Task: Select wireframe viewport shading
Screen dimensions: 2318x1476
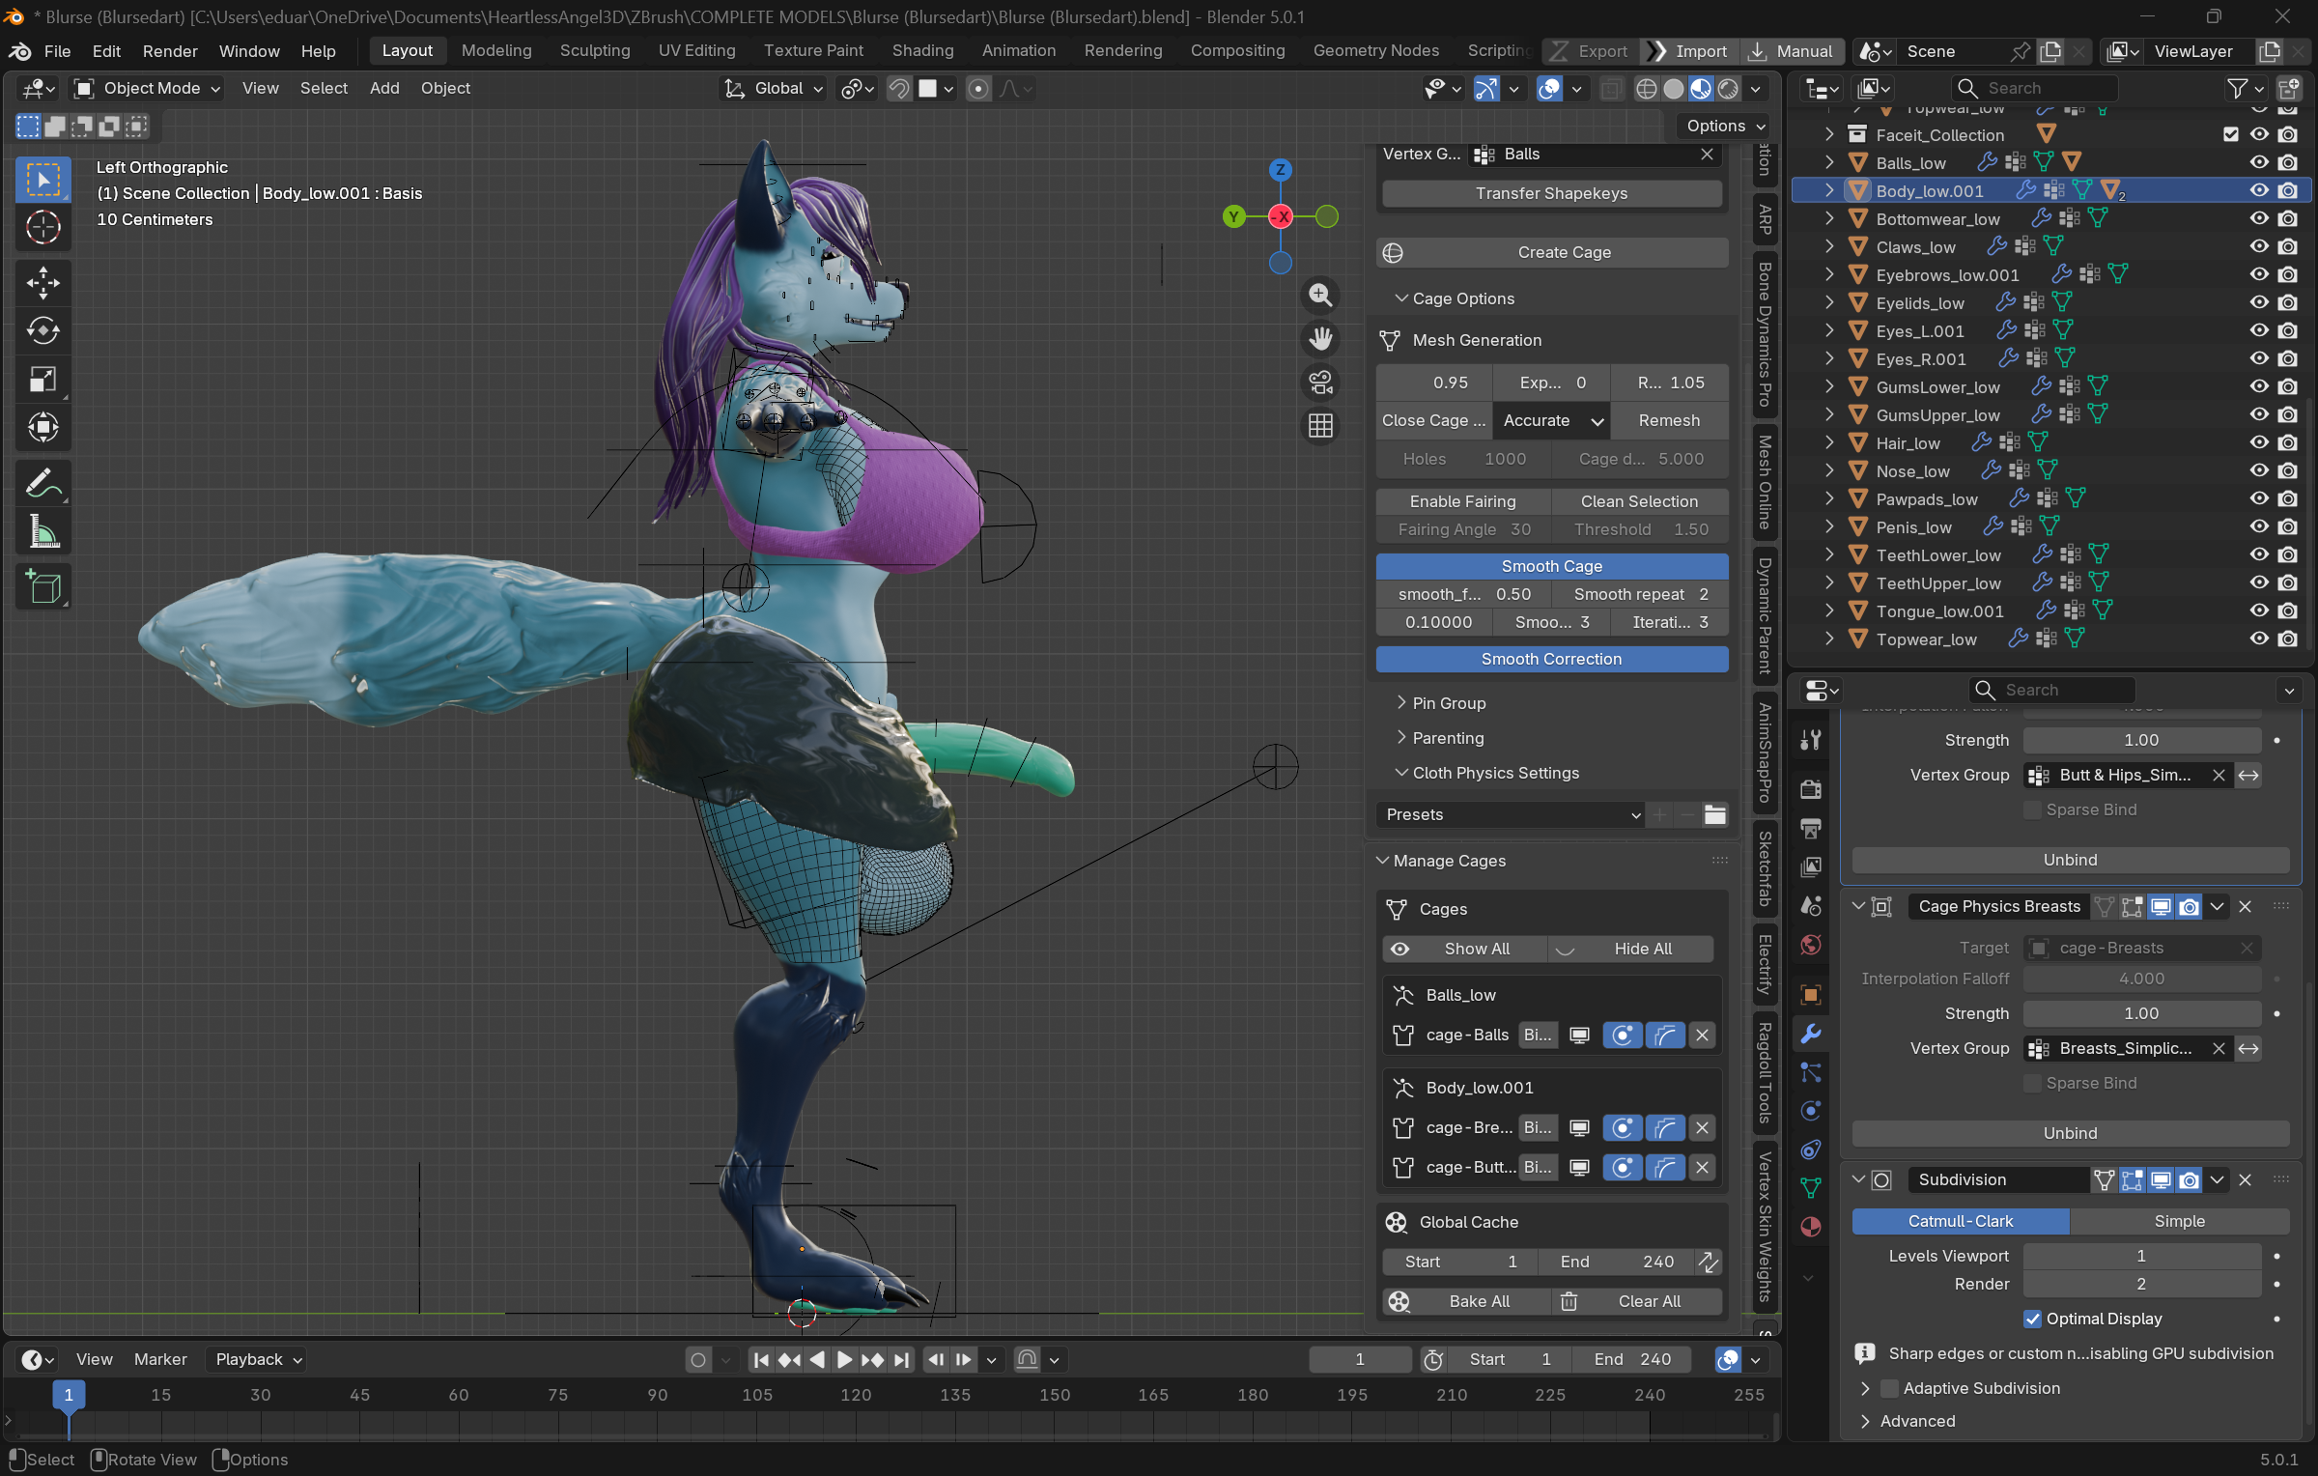Action: tap(1647, 89)
